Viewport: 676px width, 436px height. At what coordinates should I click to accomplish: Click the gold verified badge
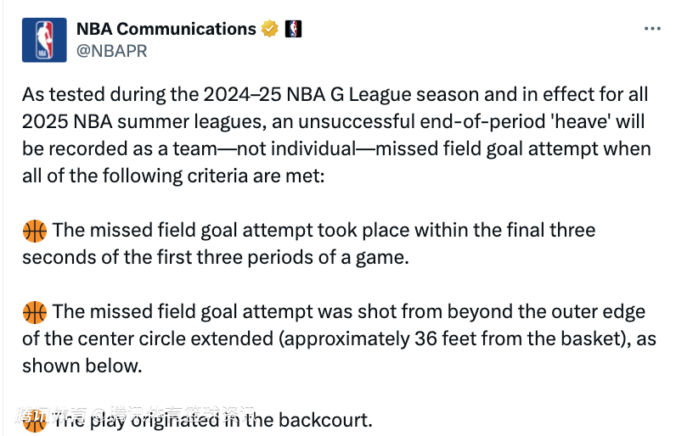pyautogui.click(x=270, y=29)
